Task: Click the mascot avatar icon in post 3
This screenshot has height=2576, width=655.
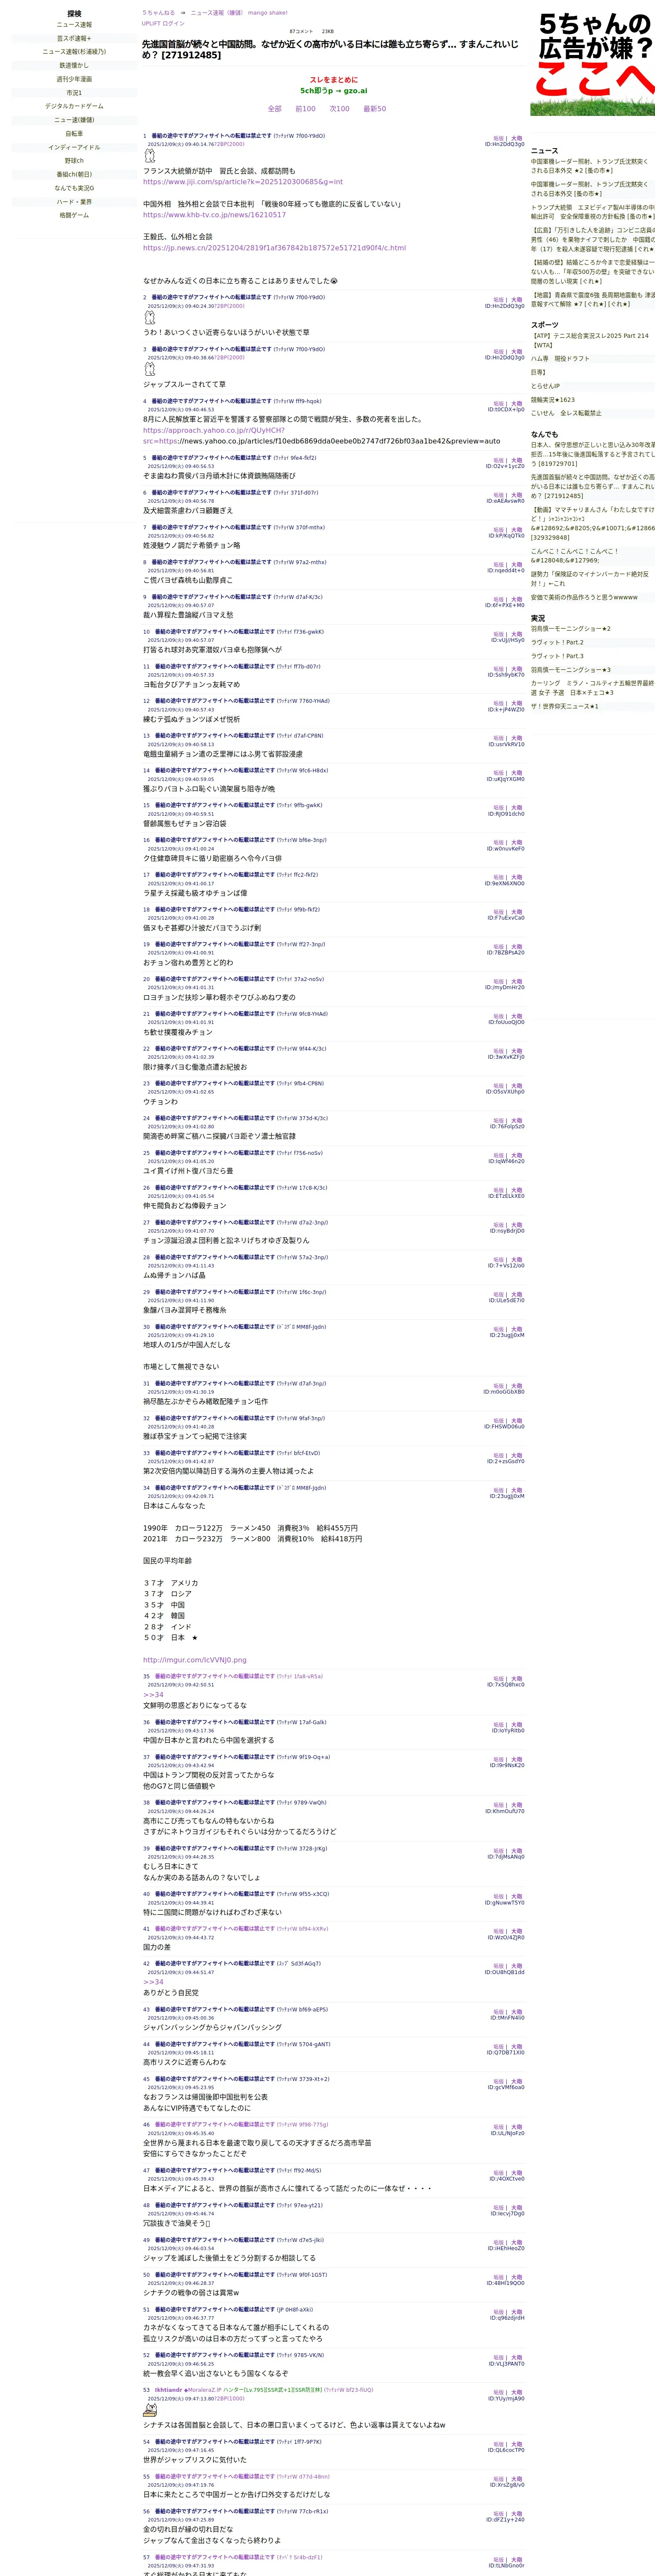Action: [150, 369]
